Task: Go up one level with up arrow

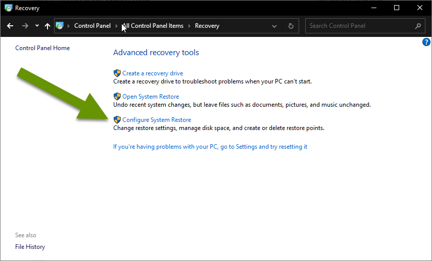Action: point(47,26)
